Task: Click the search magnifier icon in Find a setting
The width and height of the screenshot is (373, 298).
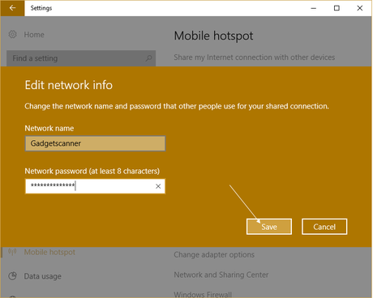Action: coord(148,58)
